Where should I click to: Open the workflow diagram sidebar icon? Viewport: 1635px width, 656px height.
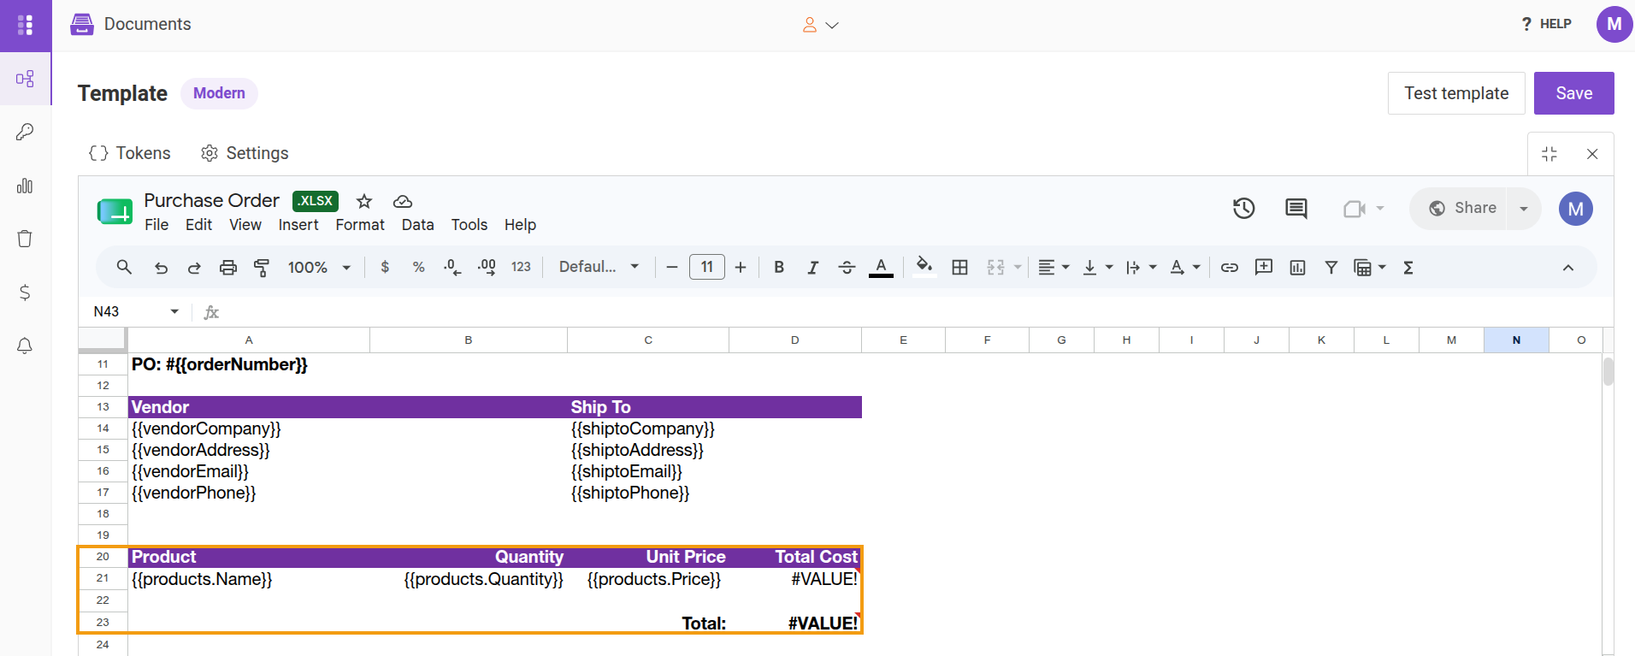coord(25,79)
